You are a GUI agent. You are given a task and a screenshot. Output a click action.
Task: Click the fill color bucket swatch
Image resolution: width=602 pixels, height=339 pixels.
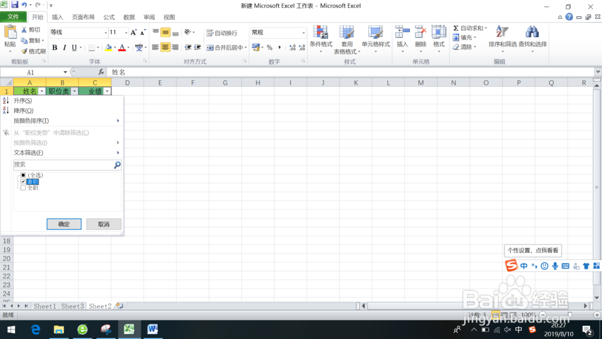[108, 48]
